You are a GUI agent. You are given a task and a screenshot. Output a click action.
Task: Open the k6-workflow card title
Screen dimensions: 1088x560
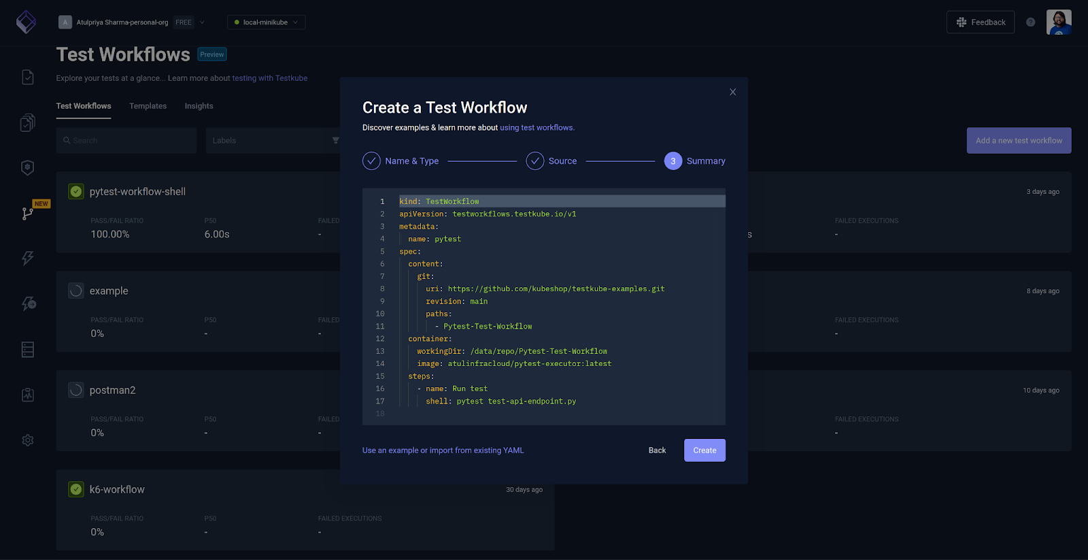click(x=117, y=490)
